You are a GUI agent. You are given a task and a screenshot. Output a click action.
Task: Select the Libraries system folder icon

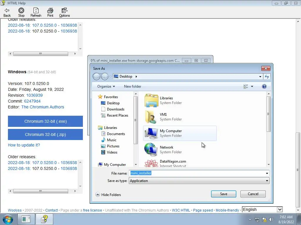point(151,100)
